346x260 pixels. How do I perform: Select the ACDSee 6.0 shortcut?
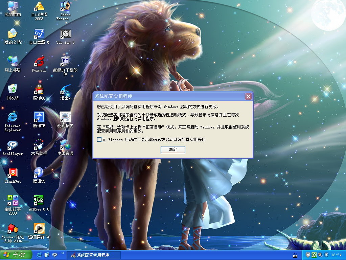click(x=39, y=203)
